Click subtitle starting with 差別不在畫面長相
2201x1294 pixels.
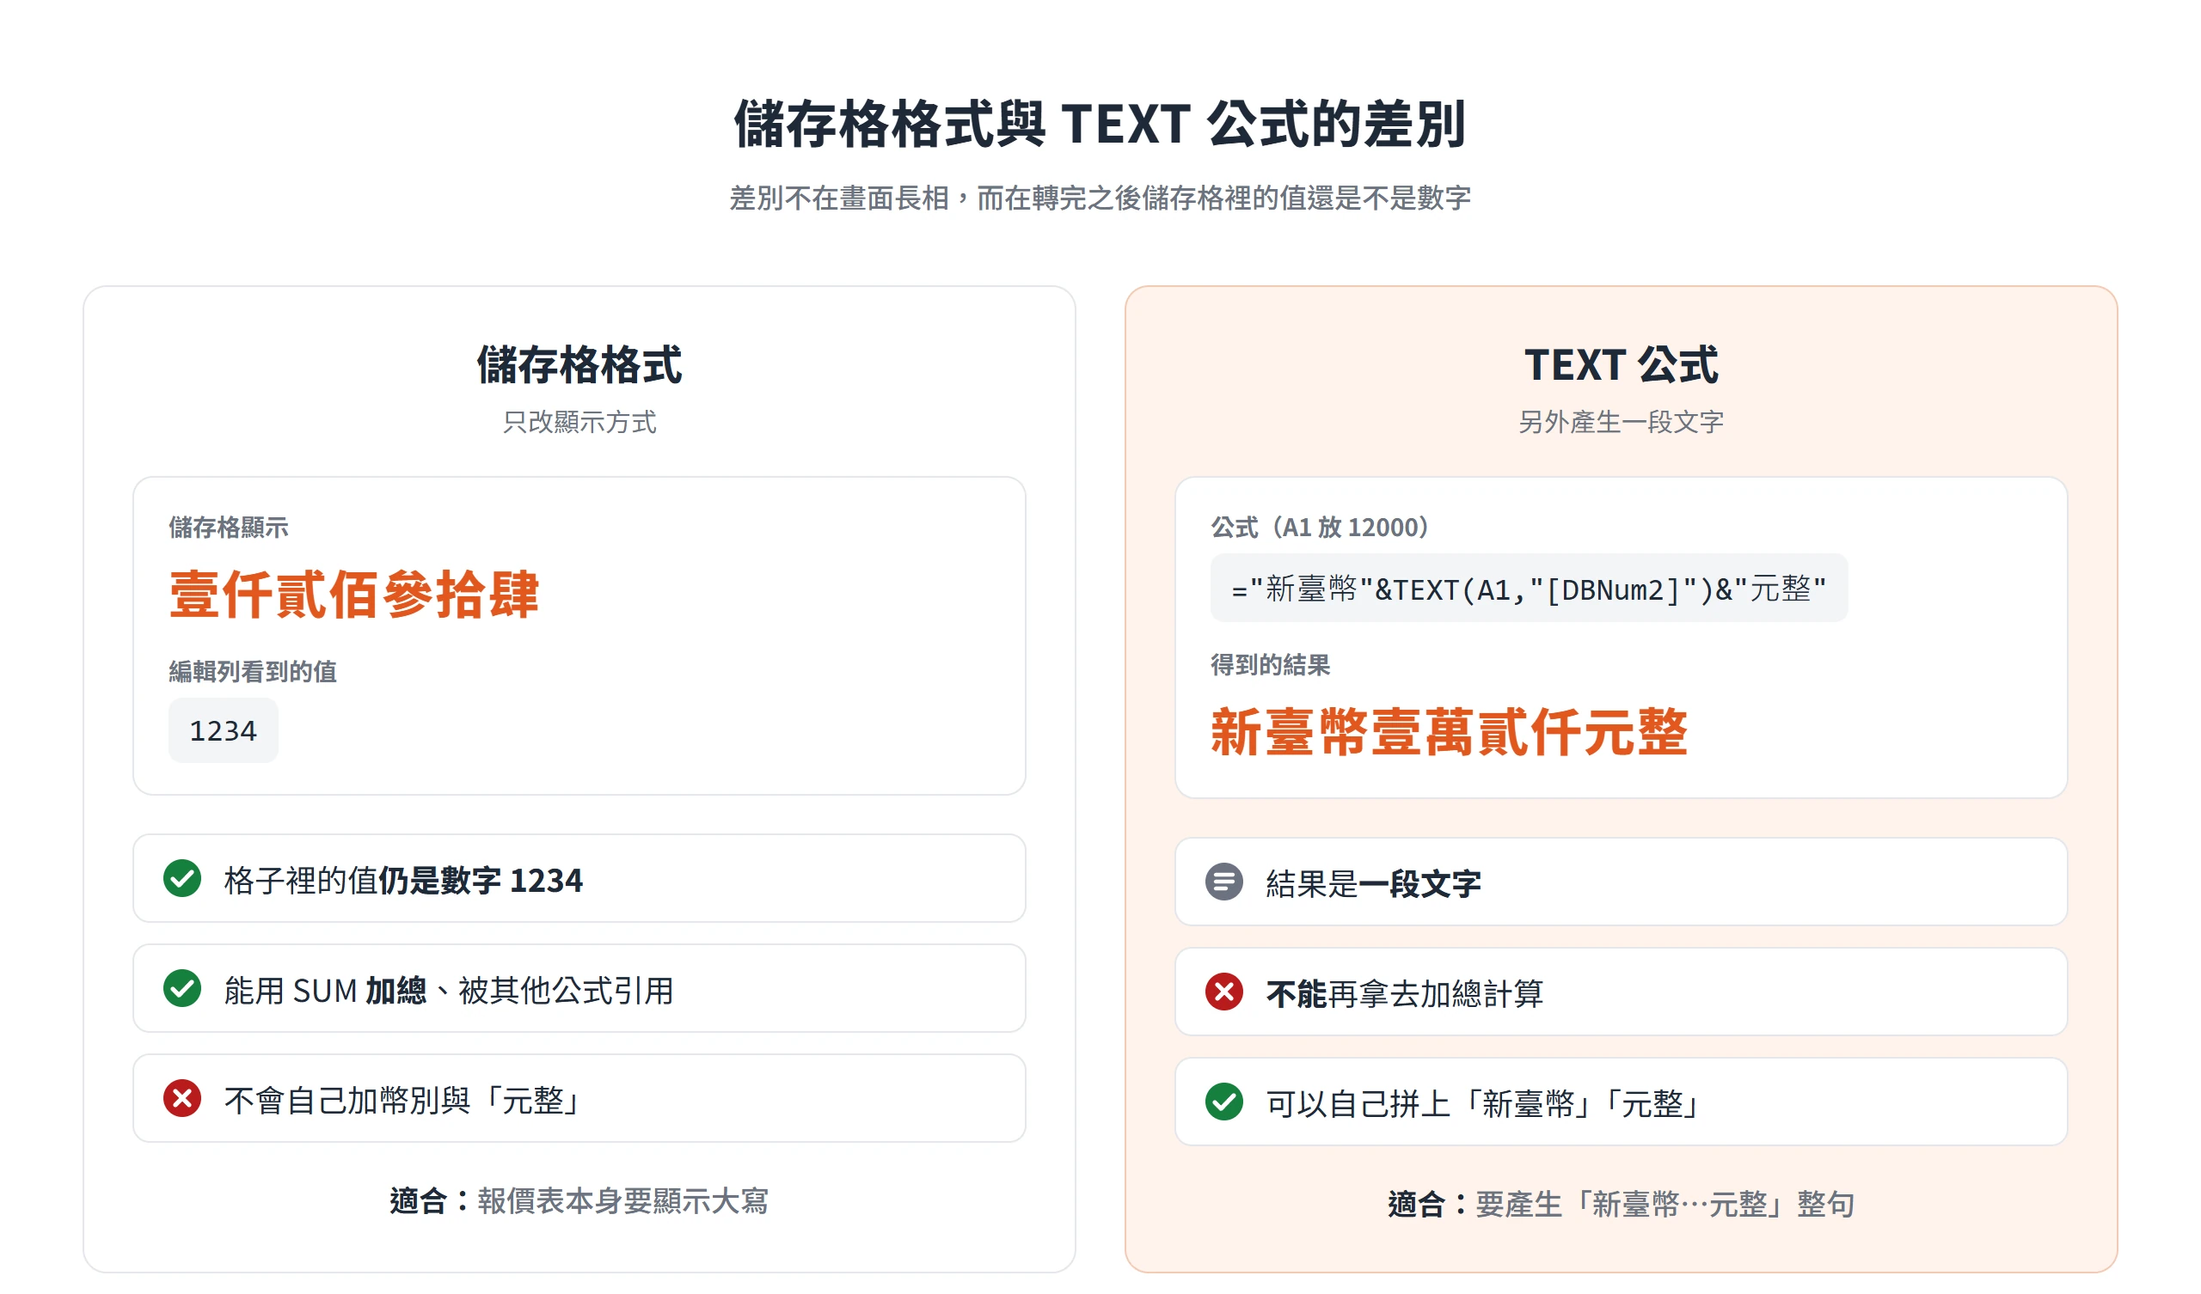click(1100, 198)
